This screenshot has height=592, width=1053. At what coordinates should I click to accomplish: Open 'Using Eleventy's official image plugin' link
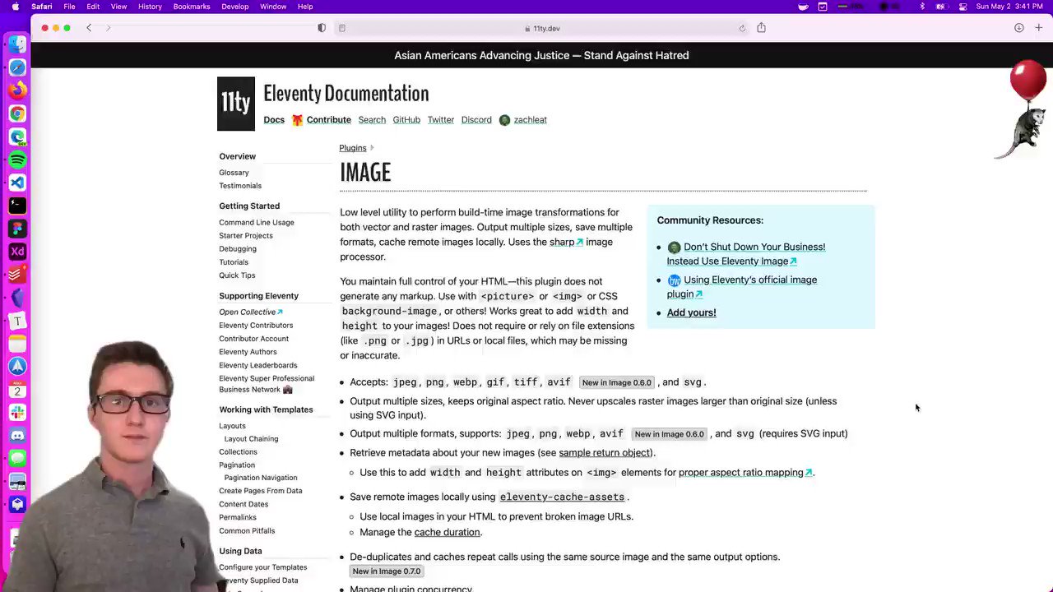click(742, 287)
